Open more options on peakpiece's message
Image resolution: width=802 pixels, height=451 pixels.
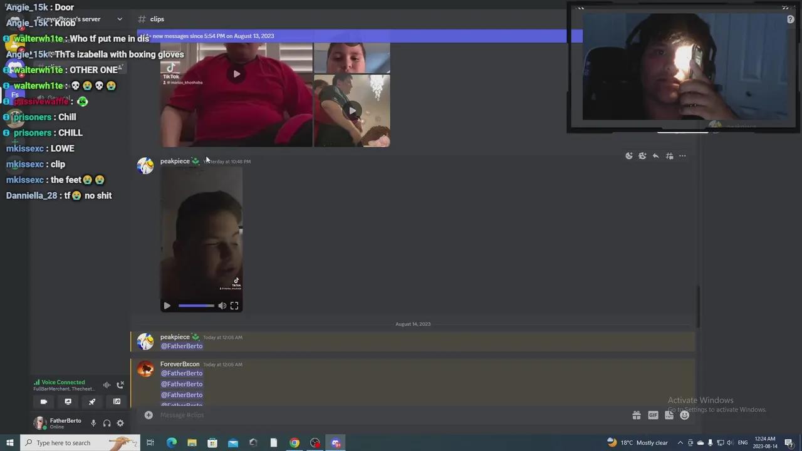[x=682, y=155]
